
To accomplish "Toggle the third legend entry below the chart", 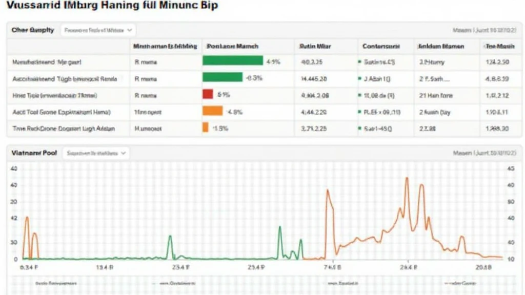I will pos(343,283).
